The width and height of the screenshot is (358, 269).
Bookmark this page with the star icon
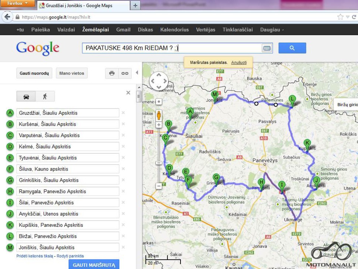click(340, 17)
